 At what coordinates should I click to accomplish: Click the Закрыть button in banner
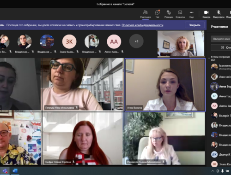coord(195,25)
